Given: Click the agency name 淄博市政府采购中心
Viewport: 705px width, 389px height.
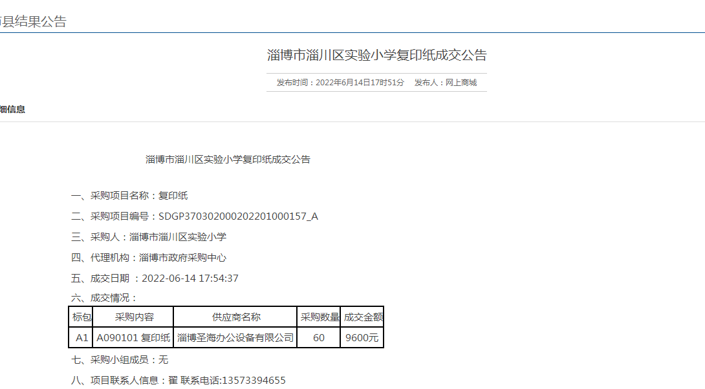Looking at the screenshot, I should tap(182, 258).
